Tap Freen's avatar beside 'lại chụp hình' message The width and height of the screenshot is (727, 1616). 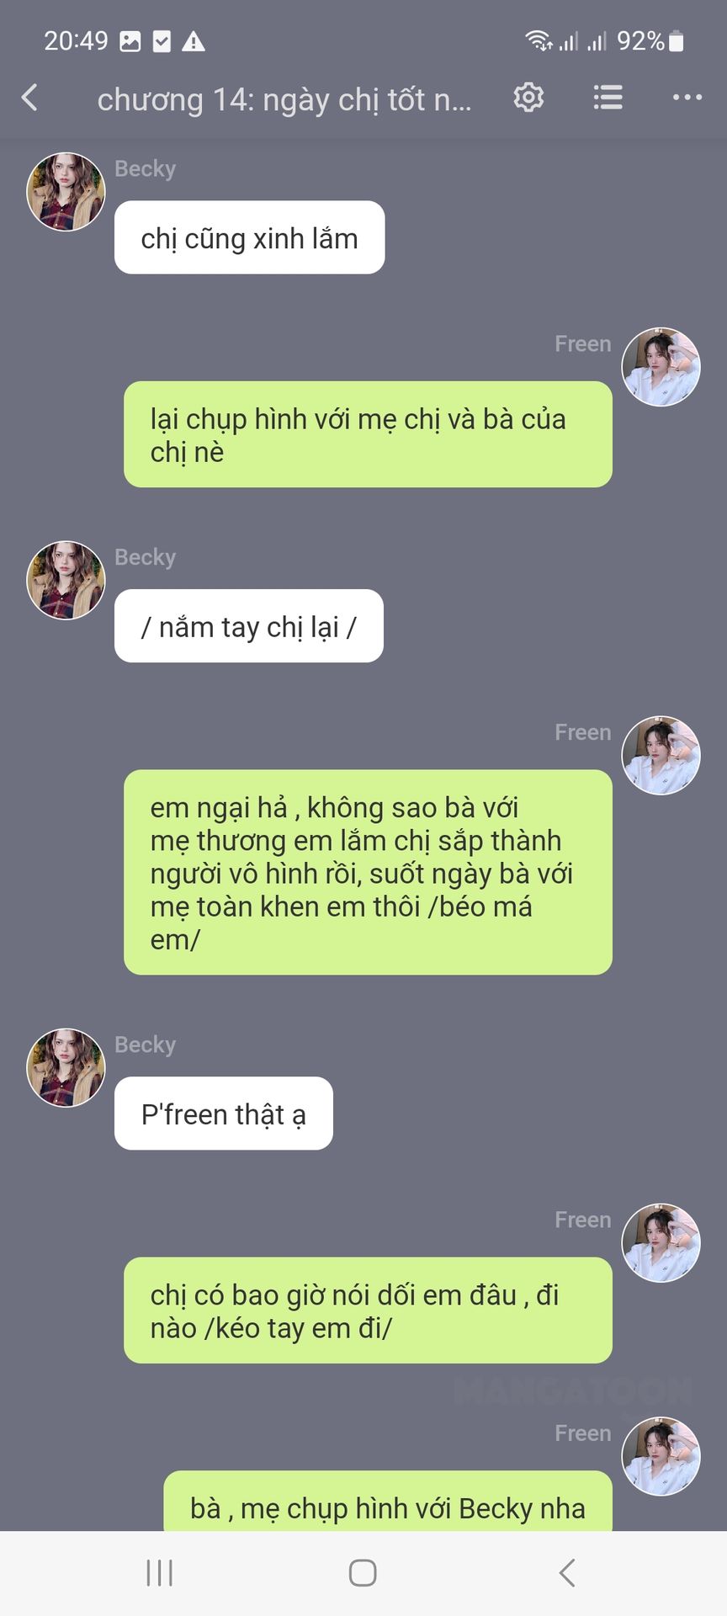[x=661, y=367]
